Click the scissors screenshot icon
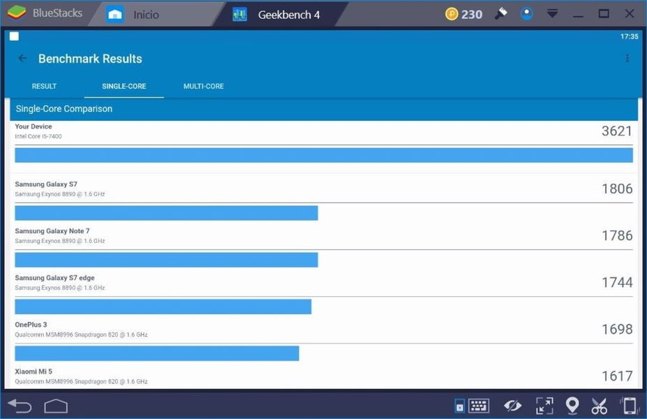This screenshot has height=419, width=647. point(599,406)
